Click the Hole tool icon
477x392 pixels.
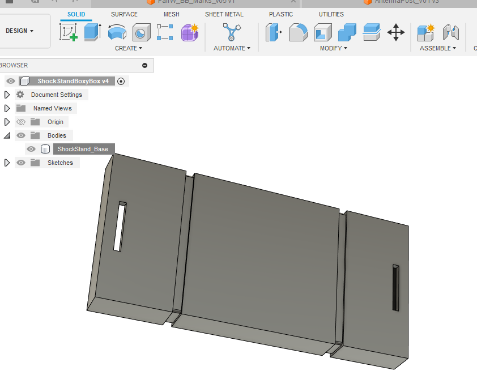pos(141,32)
